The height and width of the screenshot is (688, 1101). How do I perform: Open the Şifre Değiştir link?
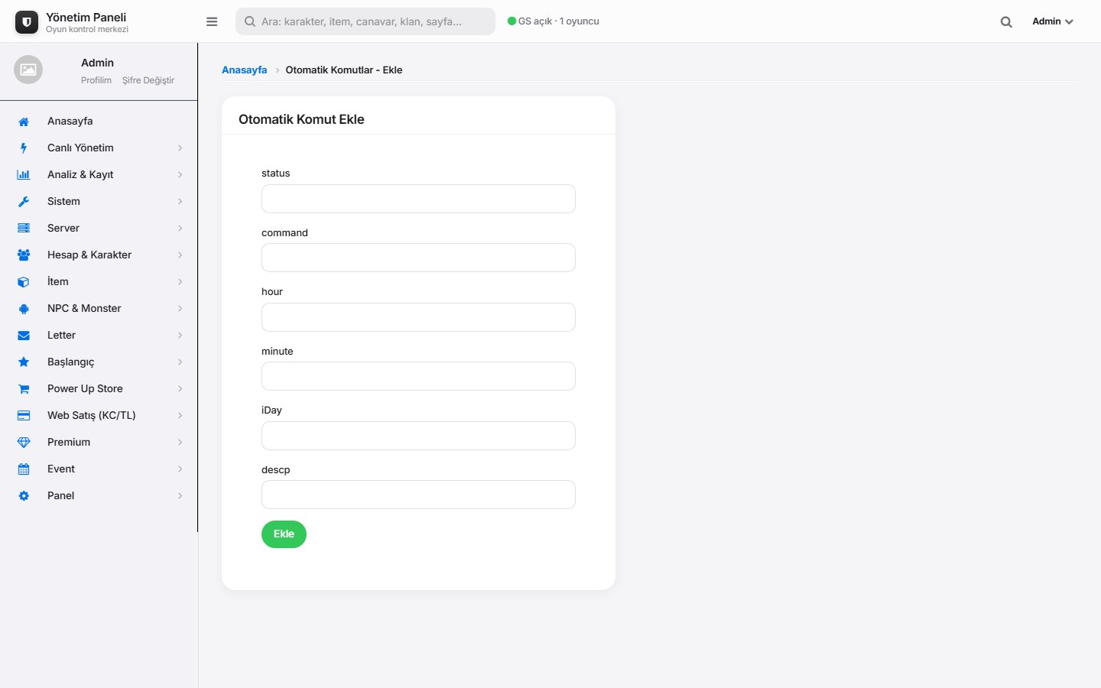pyautogui.click(x=148, y=80)
